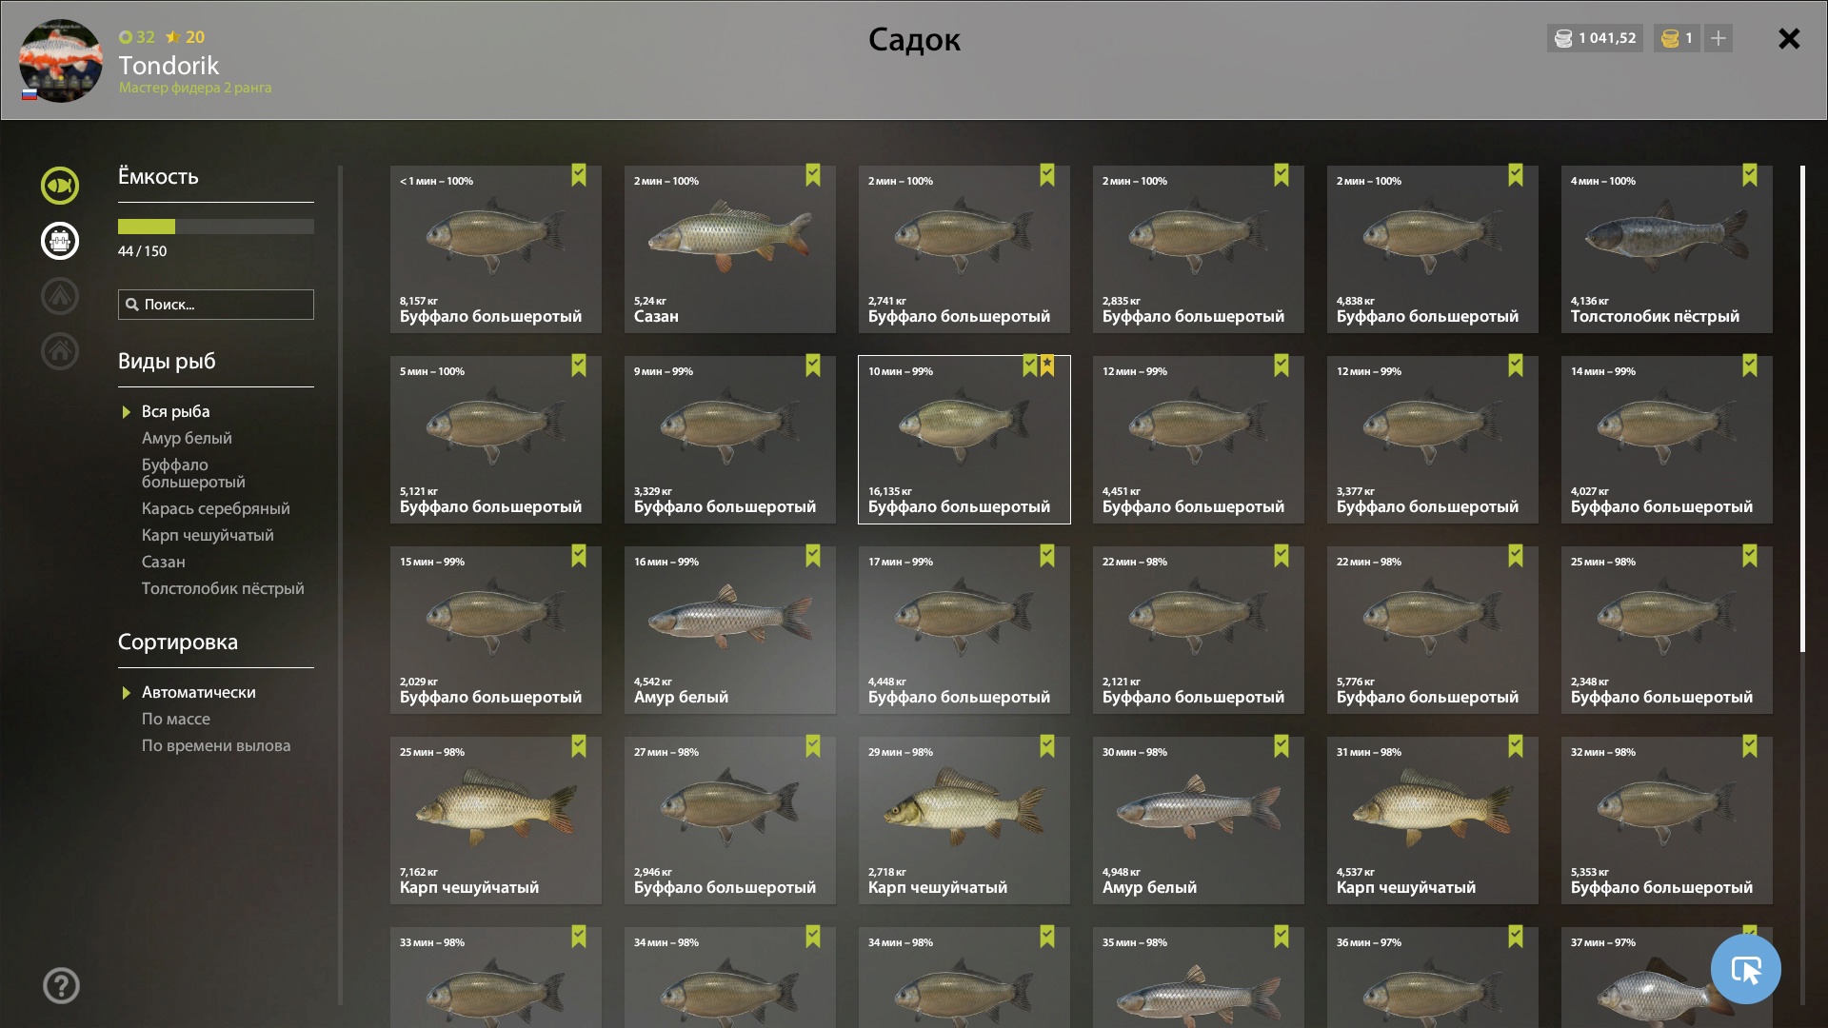Screen dimensions: 1828x1028
Task: Click the silver coins balance icon
Action: [x=1563, y=38]
